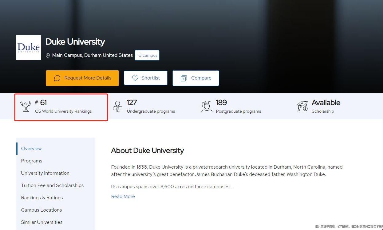The width and height of the screenshot is (383, 230).
Task: Click Postgraduate programs label
Action: 239,111
